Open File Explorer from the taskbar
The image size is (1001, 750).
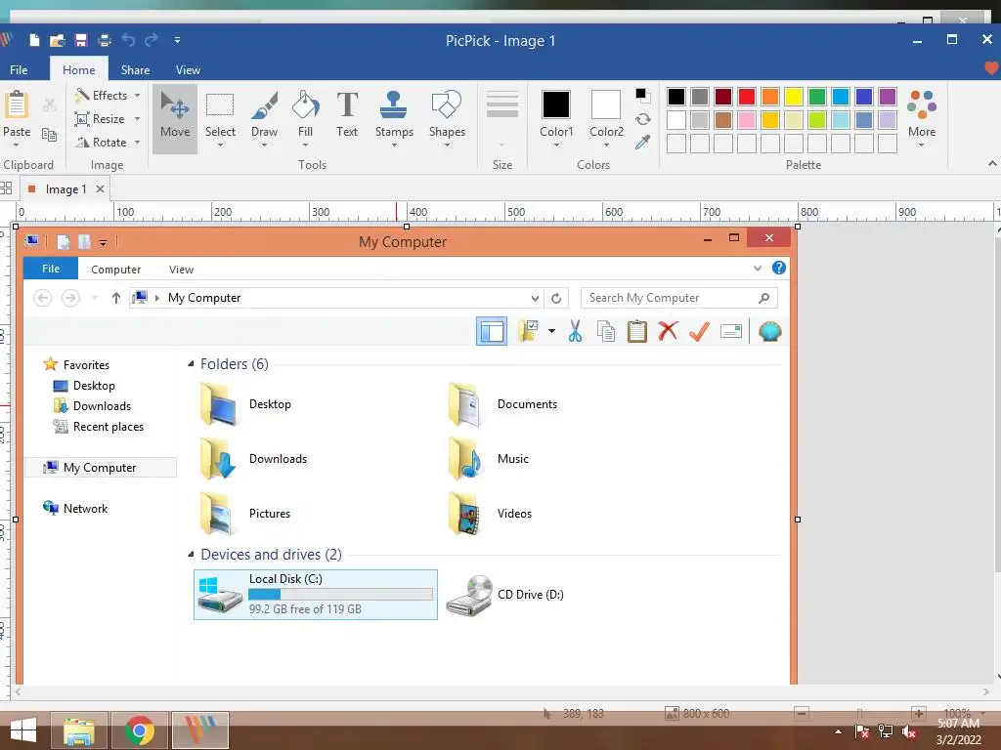tap(78, 730)
